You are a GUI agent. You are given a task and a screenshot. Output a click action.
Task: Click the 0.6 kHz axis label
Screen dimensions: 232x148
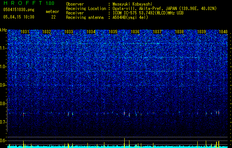(x=3, y=141)
